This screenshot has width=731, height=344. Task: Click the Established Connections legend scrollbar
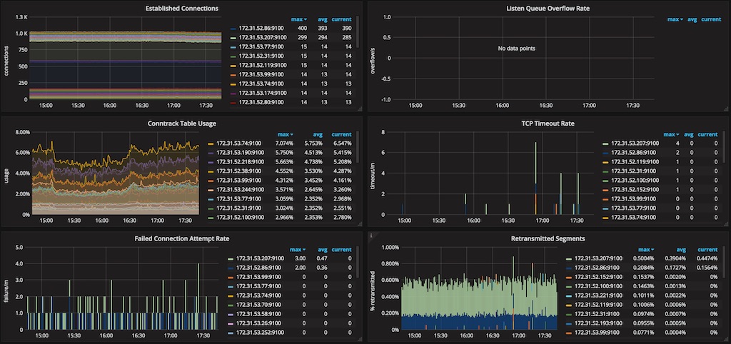click(x=357, y=31)
